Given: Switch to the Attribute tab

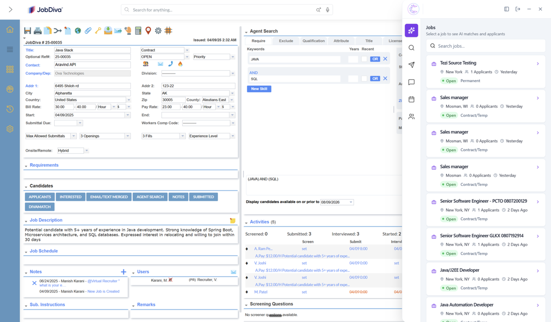Looking at the screenshot, I should (341, 41).
